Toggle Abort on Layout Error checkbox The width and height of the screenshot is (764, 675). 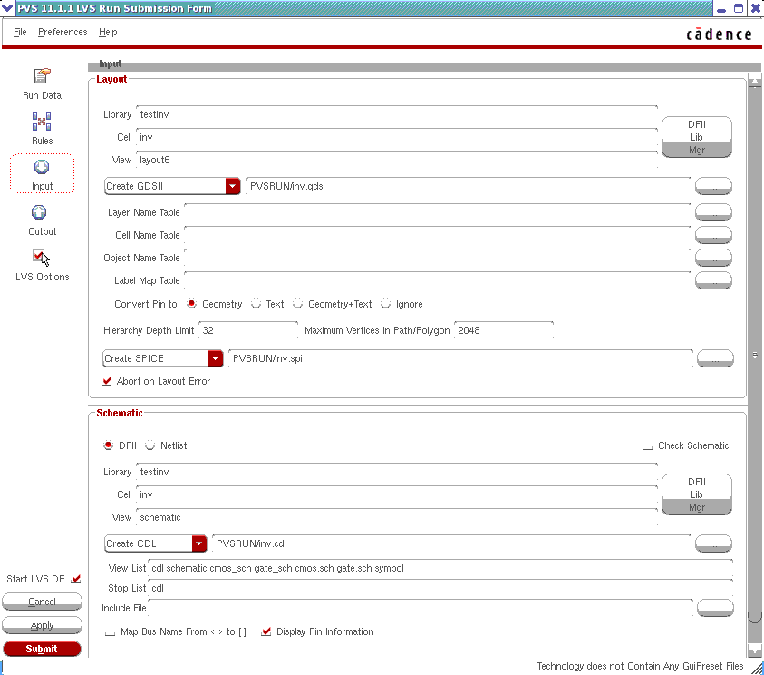tap(108, 382)
